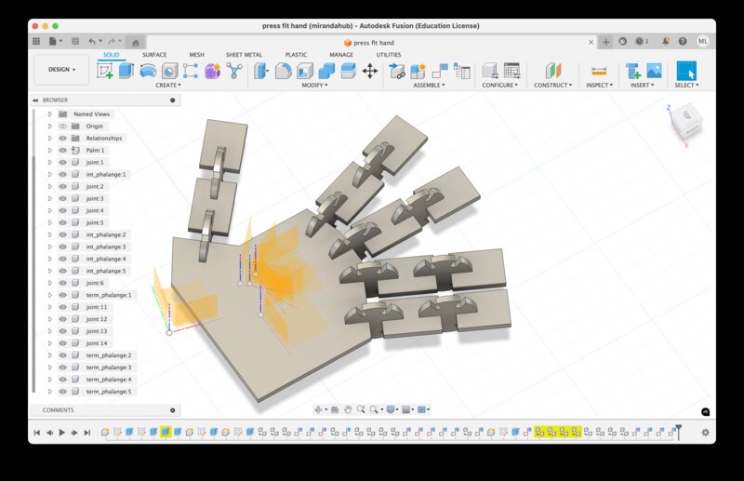This screenshot has height=481, width=744.
Task: Click the timeline settings gear icon
Action: [x=705, y=433]
